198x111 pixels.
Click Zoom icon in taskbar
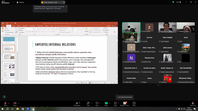[28, 109]
